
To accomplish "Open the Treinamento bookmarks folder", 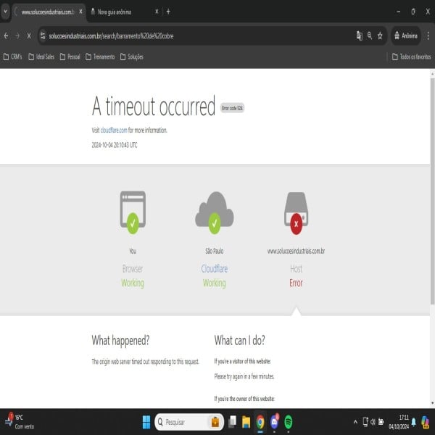I will coord(100,57).
